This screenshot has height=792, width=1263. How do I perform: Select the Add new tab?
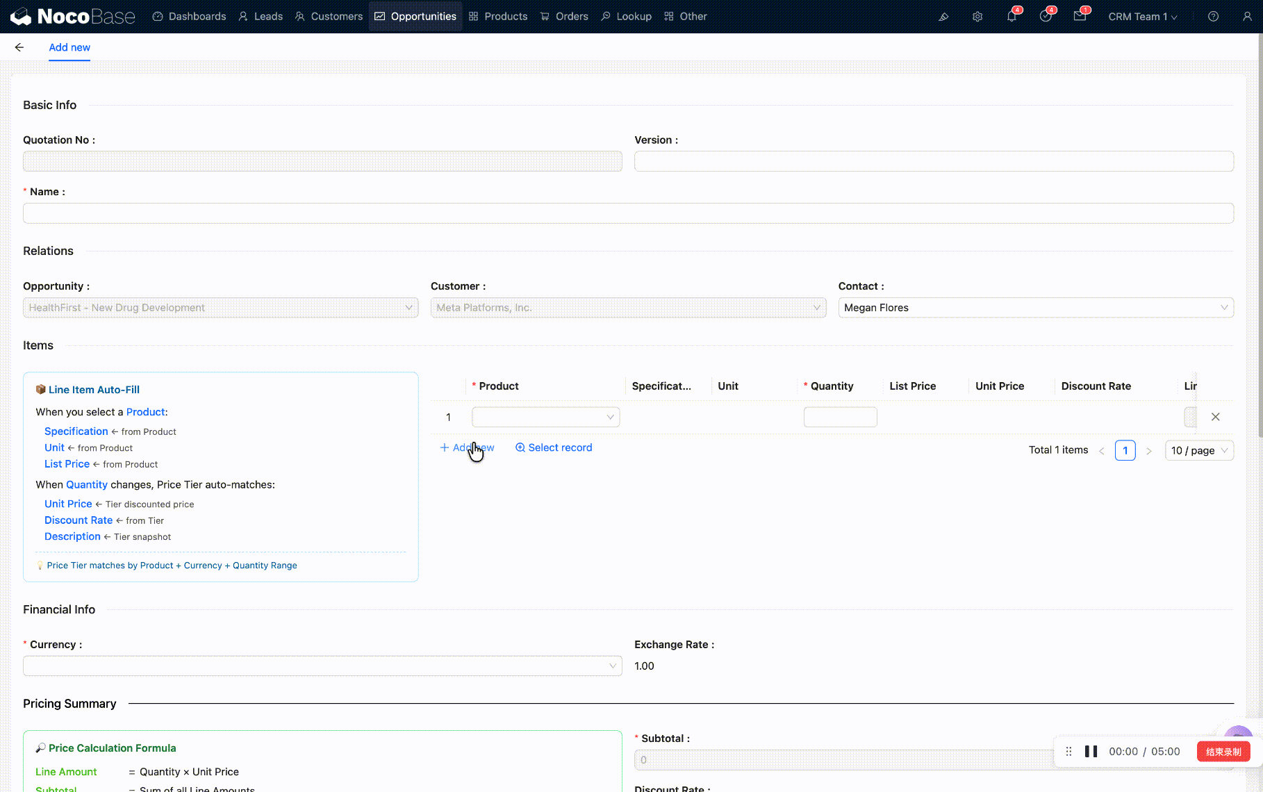coord(69,47)
